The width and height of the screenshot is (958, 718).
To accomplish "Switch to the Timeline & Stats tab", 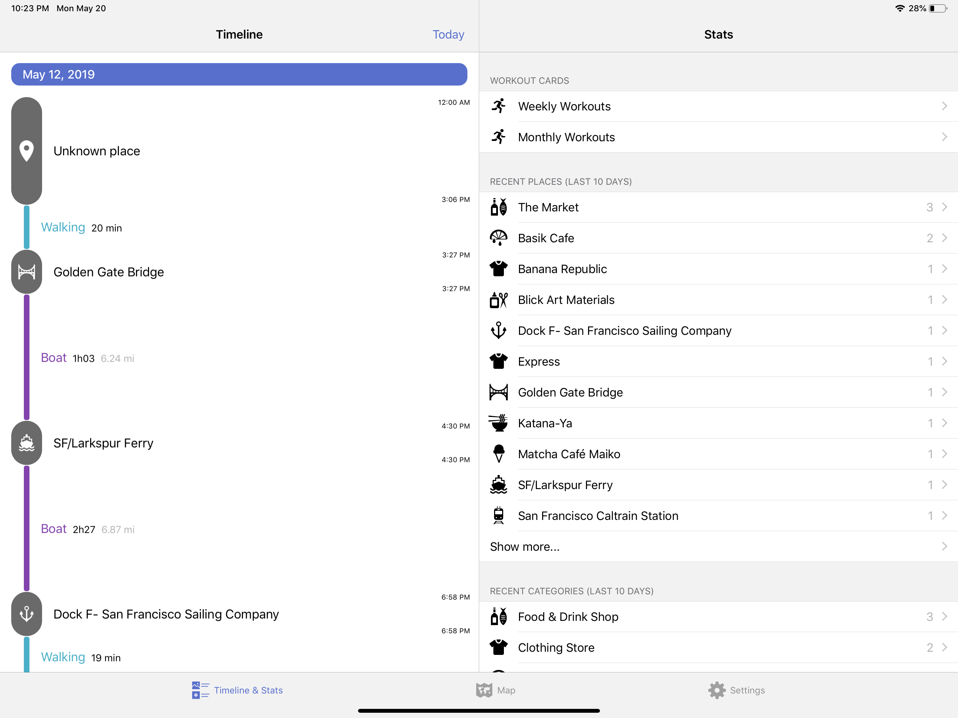I will (x=237, y=690).
